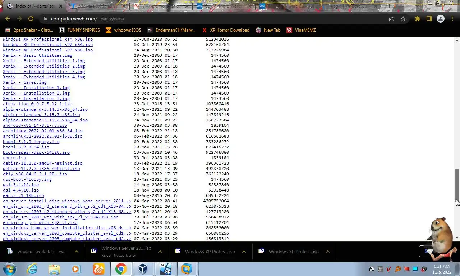Reload the page with the refresh icon
The height and width of the screenshot is (276, 460).
click(31, 19)
